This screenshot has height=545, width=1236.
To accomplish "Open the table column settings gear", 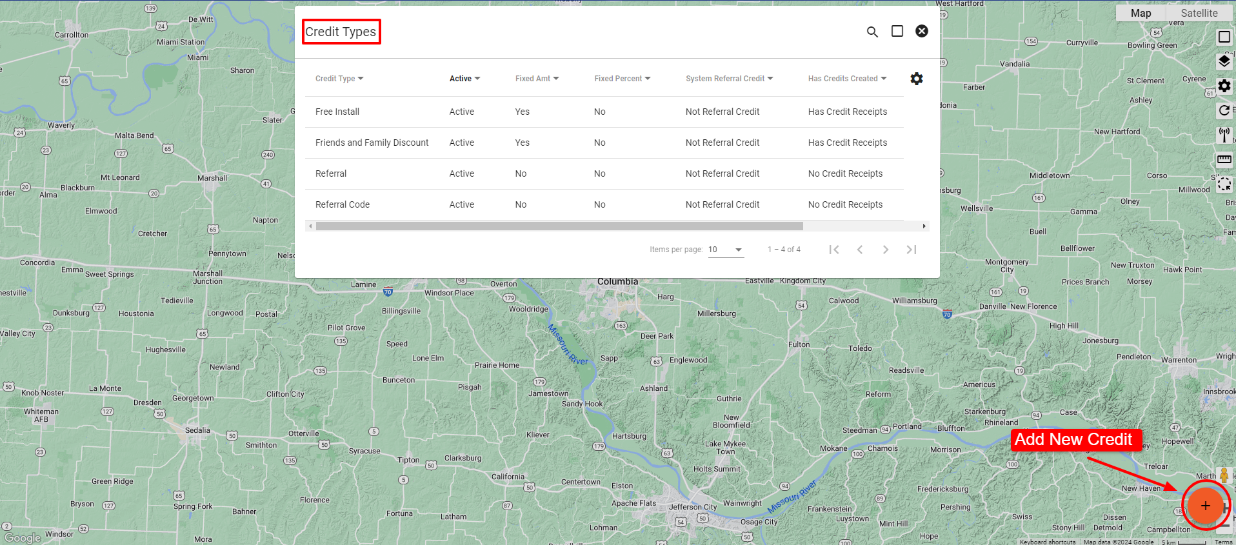I will coord(917,79).
